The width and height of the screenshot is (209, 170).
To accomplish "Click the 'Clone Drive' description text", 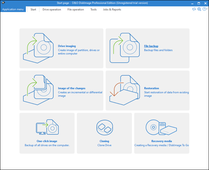I will pyautogui.click(x=104, y=145).
